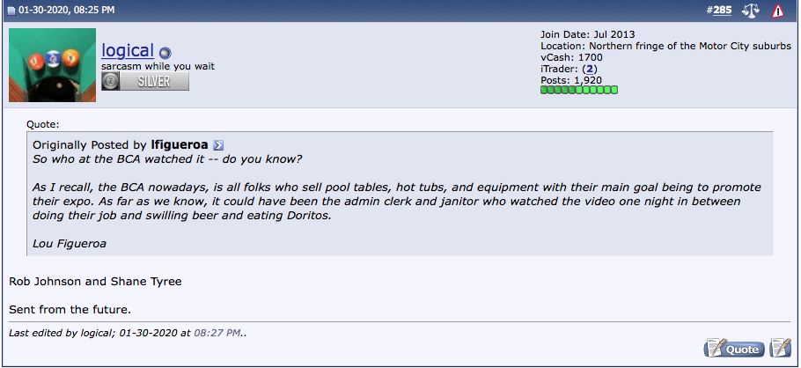Click the Join Date Jul 2013 text
The image size is (801, 368).
(x=587, y=34)
